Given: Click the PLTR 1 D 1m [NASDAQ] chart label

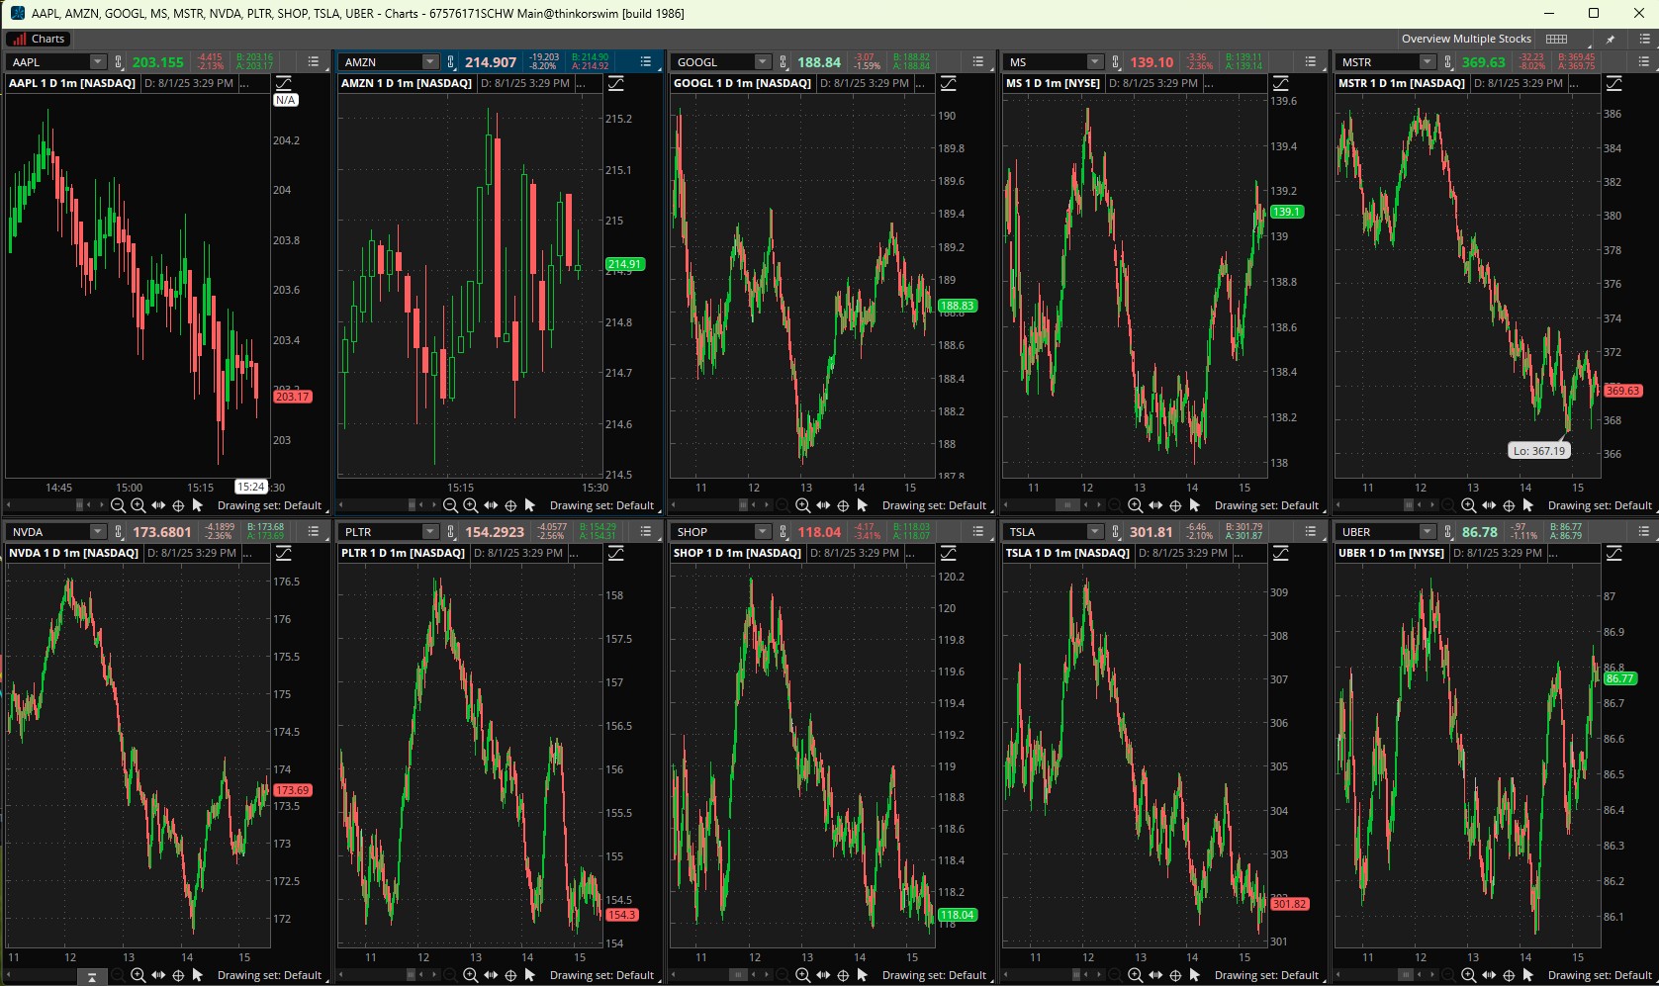Looking at the screenshot, I should (x=403, y=553).
